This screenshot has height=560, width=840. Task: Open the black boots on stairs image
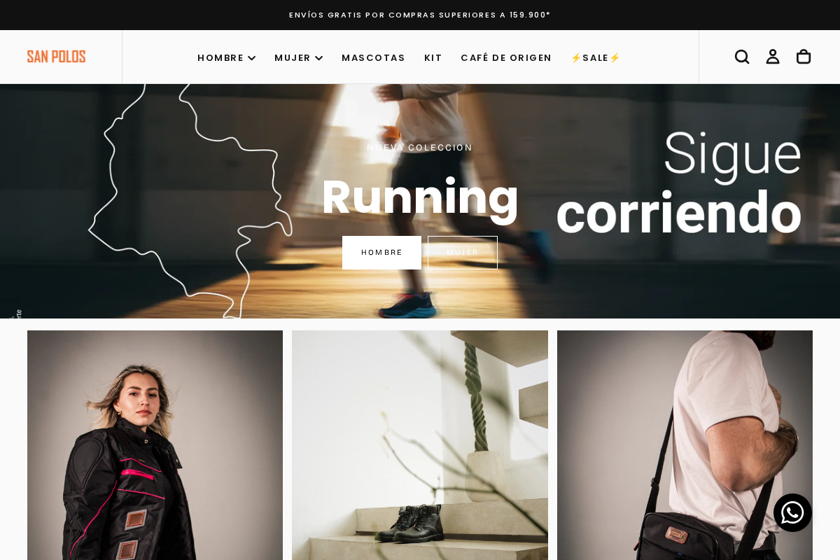[420, 445]
